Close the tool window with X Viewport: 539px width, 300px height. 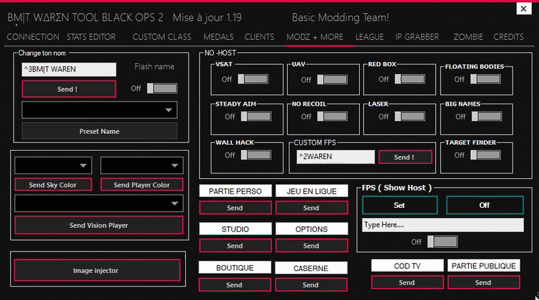tap(524, 9)
